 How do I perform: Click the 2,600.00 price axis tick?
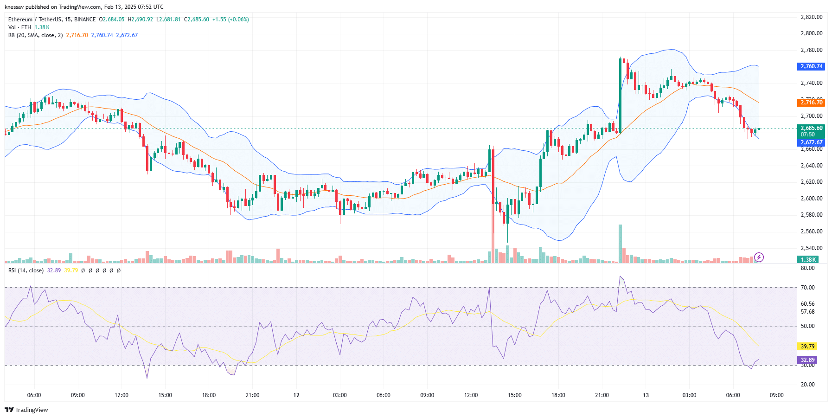point(812,199)
